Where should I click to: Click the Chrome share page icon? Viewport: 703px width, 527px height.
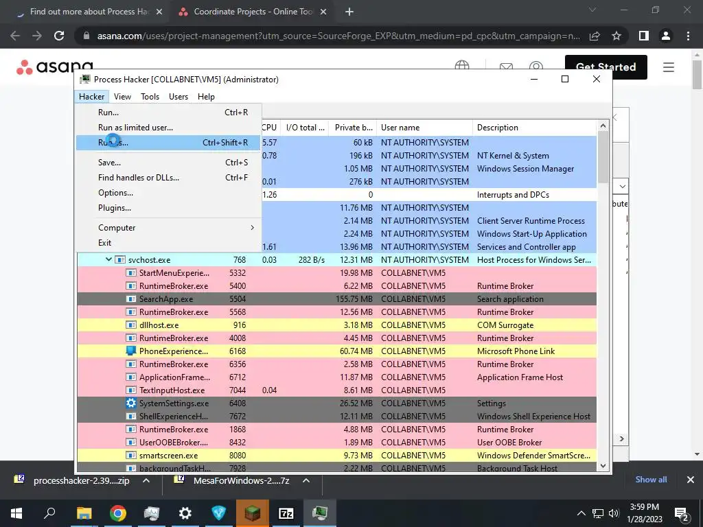(x=595, y=36)
